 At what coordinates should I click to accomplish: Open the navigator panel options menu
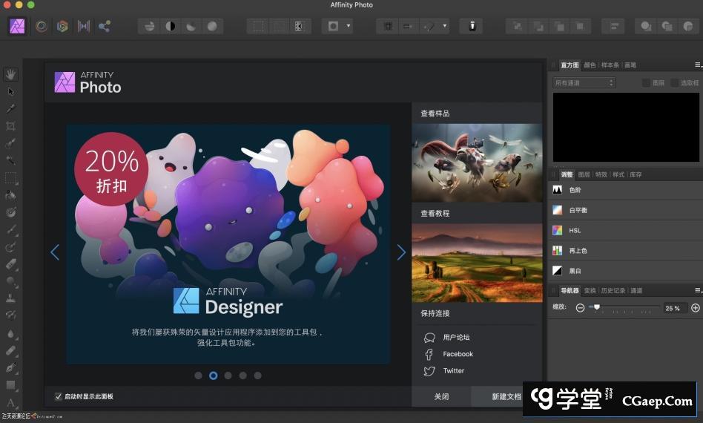[697, 290]
